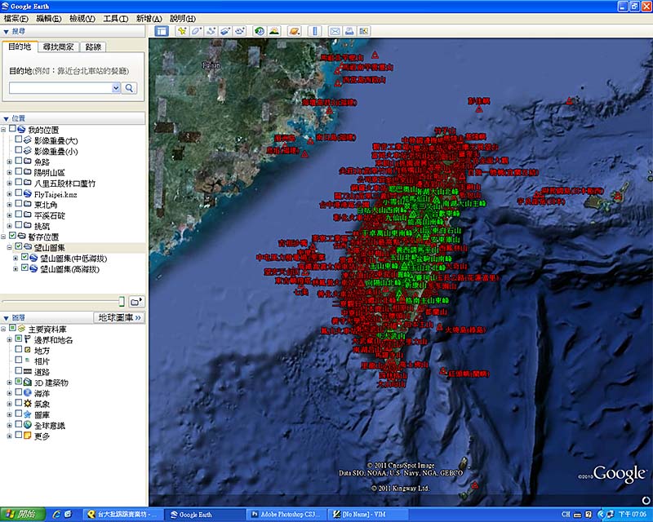Enable the 影像重疊(小) checkbox

pyautogui.click(x=18, y=150)
